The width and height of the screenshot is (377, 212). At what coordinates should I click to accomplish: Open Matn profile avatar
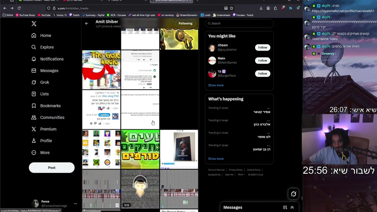212,61
